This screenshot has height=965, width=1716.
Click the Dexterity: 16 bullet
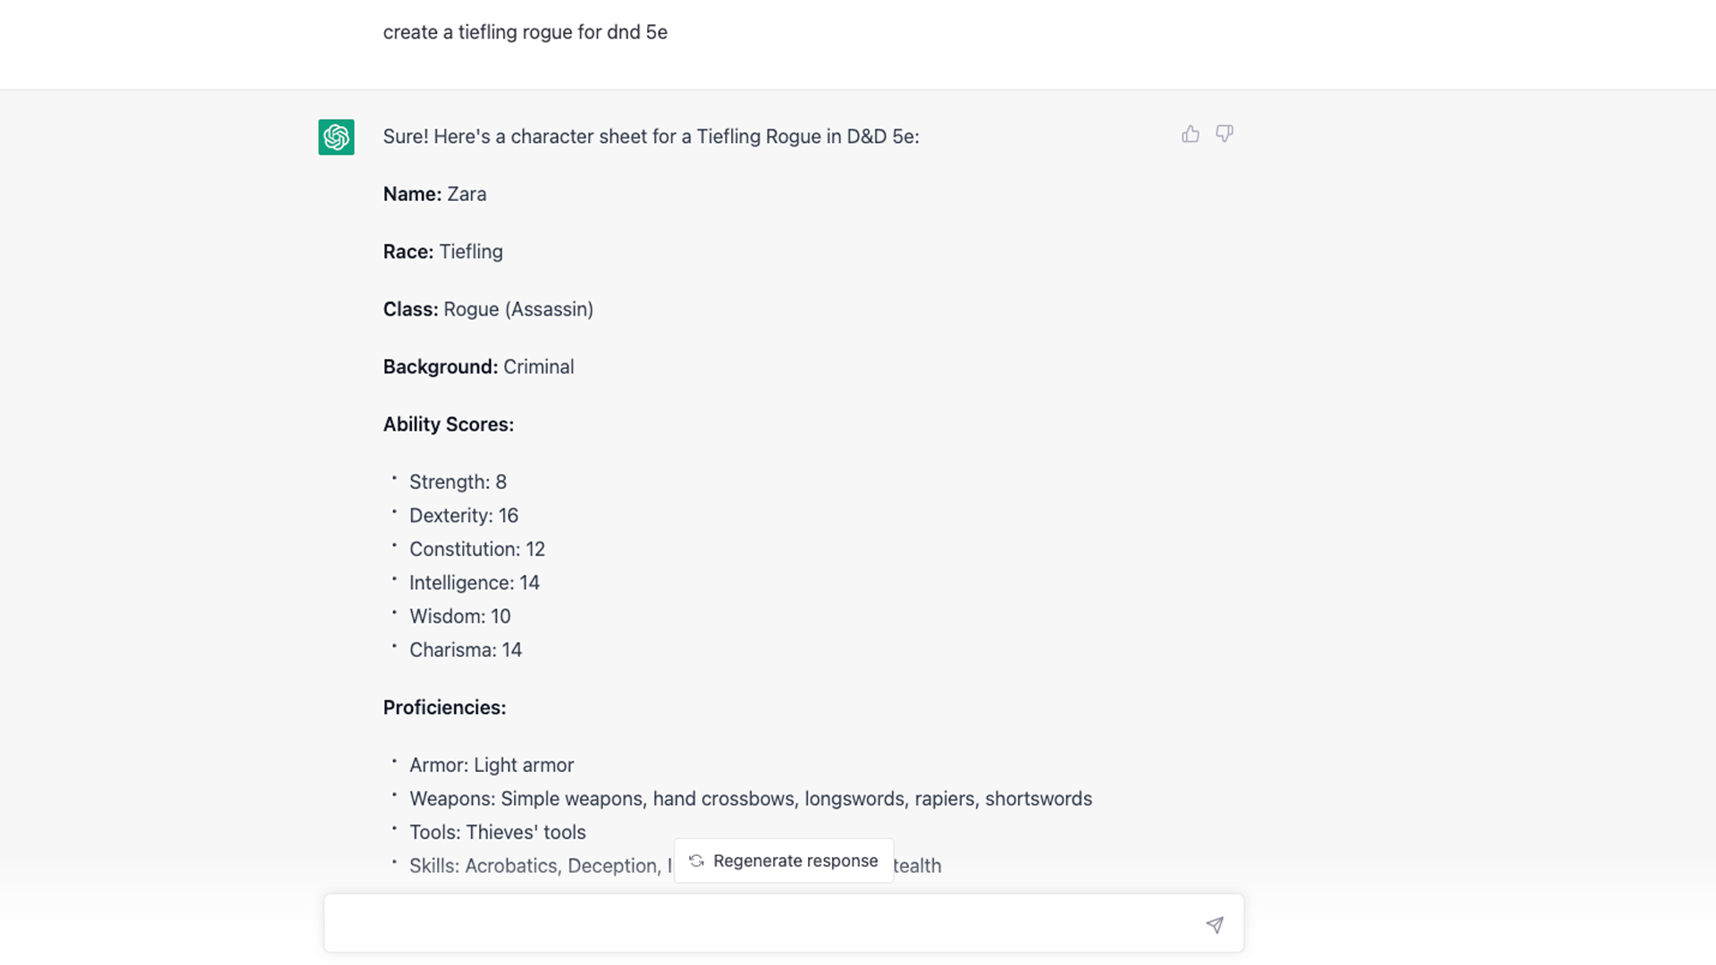[x=463, y=516]
